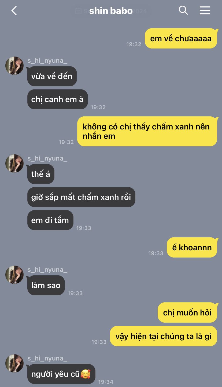222x387 pixels.
Task: Tap the s_hi_nyuna_ name above 'làm sao'
Action: click(x=47, y=270)
